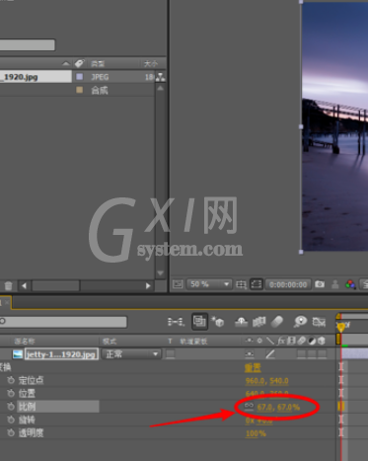The height and width of the screenshot is (461, 368).
Task: Click jetty layer image thumbnail icon
Action: click(x=18, y=354)
